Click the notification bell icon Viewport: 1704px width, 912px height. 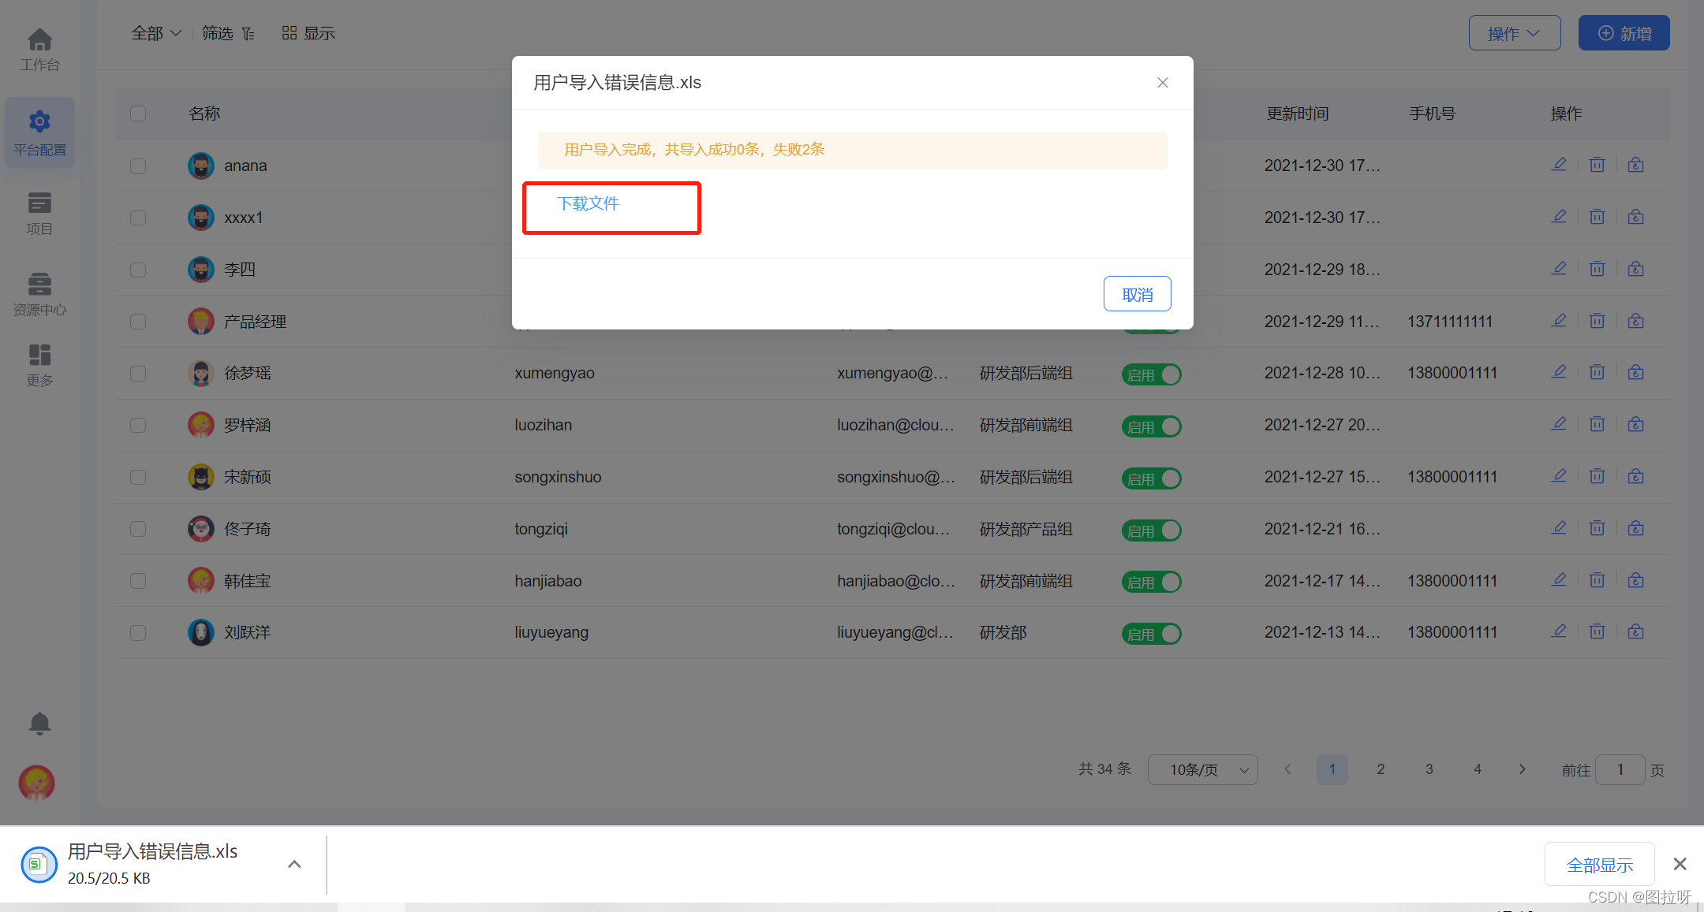[39, 723]
